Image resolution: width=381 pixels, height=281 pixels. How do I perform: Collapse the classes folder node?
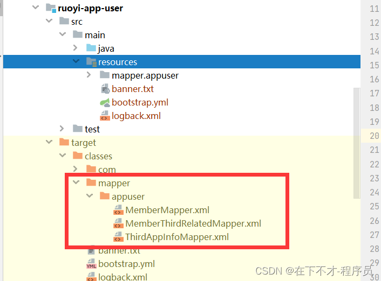[63, 155]
